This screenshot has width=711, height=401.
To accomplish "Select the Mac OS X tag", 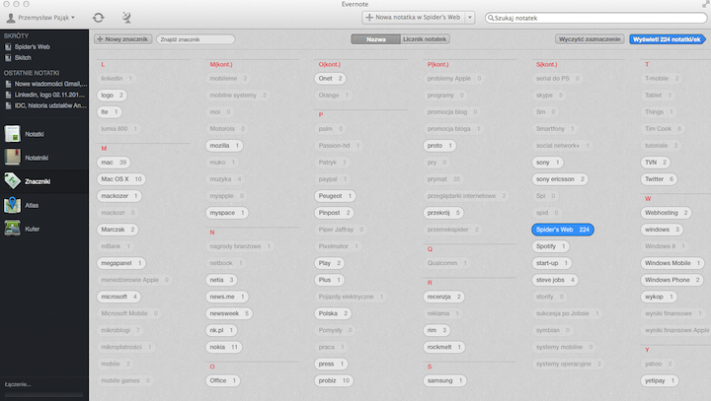I will click(121, 179).
